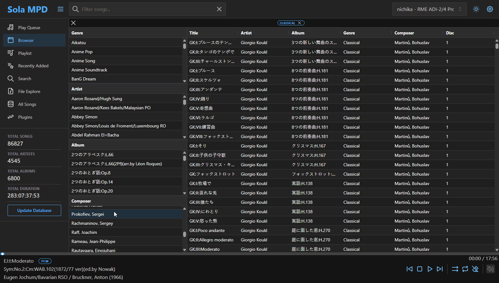Toggle repeat mode in the player bar

(465, 269)
